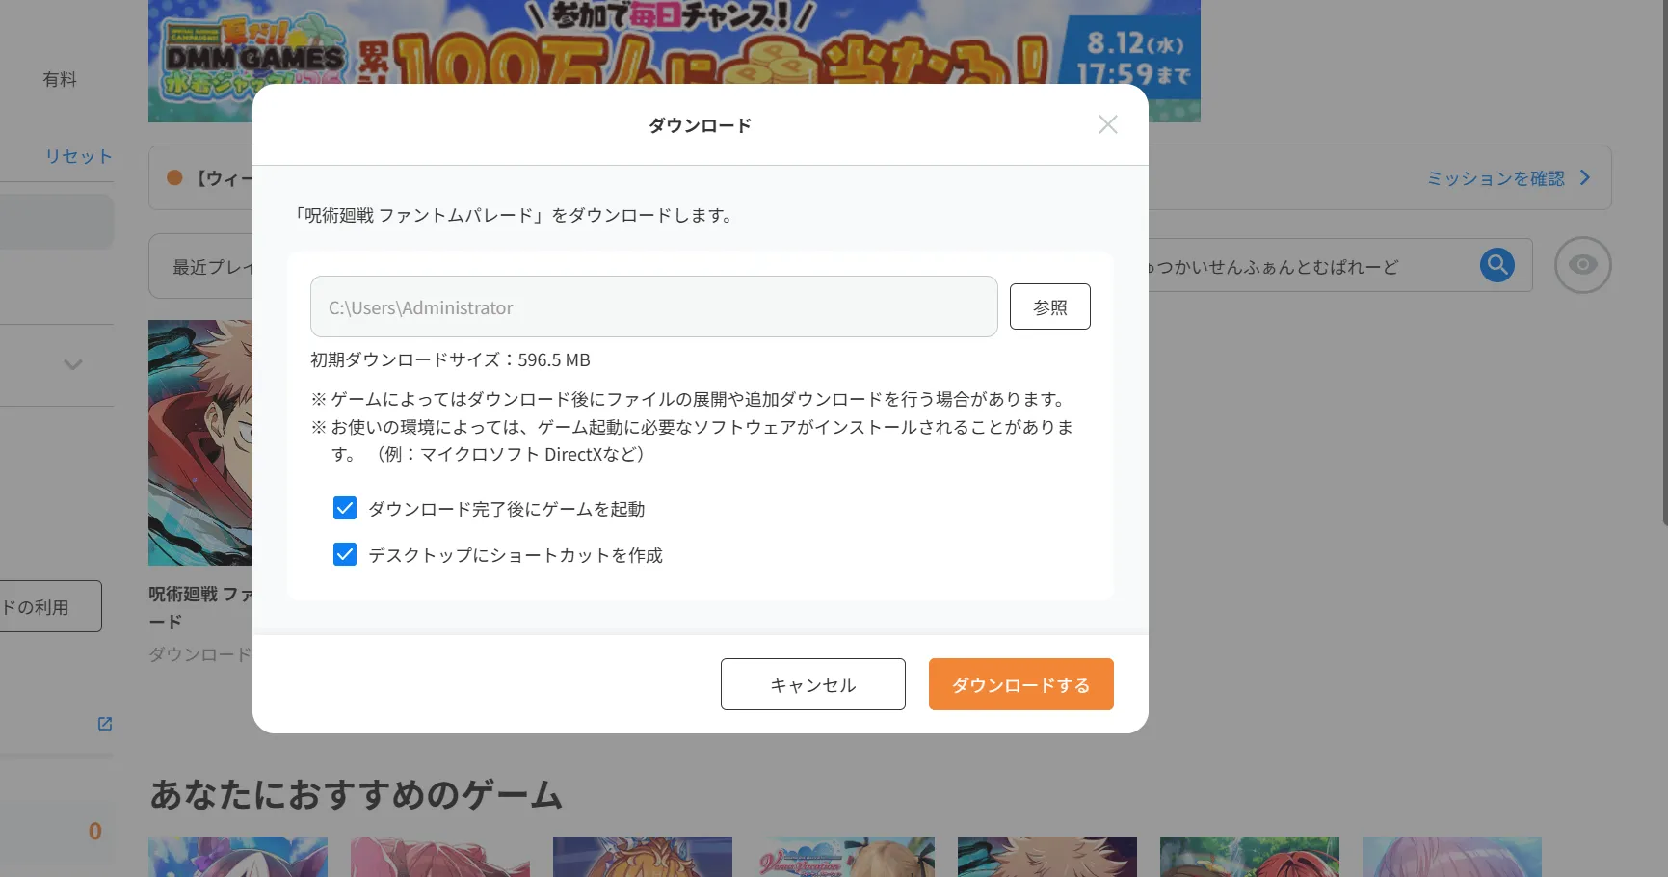The height and width of the screenshot is (877, 1668).
Task: Click the リセット link in the sidebar
Action: point(79,156)
